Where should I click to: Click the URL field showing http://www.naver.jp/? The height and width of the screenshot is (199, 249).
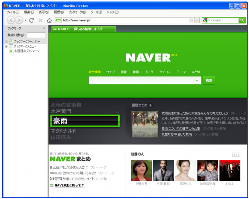click(x=125, y=20)
